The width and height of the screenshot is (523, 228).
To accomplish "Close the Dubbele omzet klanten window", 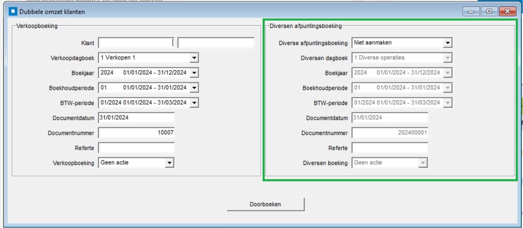I will tap(507, 12).
